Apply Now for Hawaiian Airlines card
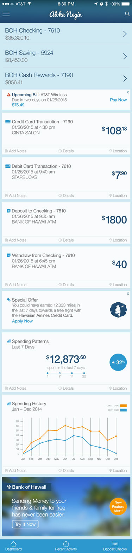 click(22, 321)
